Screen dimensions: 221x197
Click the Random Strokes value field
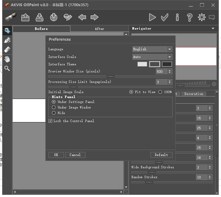click(202, 177)
